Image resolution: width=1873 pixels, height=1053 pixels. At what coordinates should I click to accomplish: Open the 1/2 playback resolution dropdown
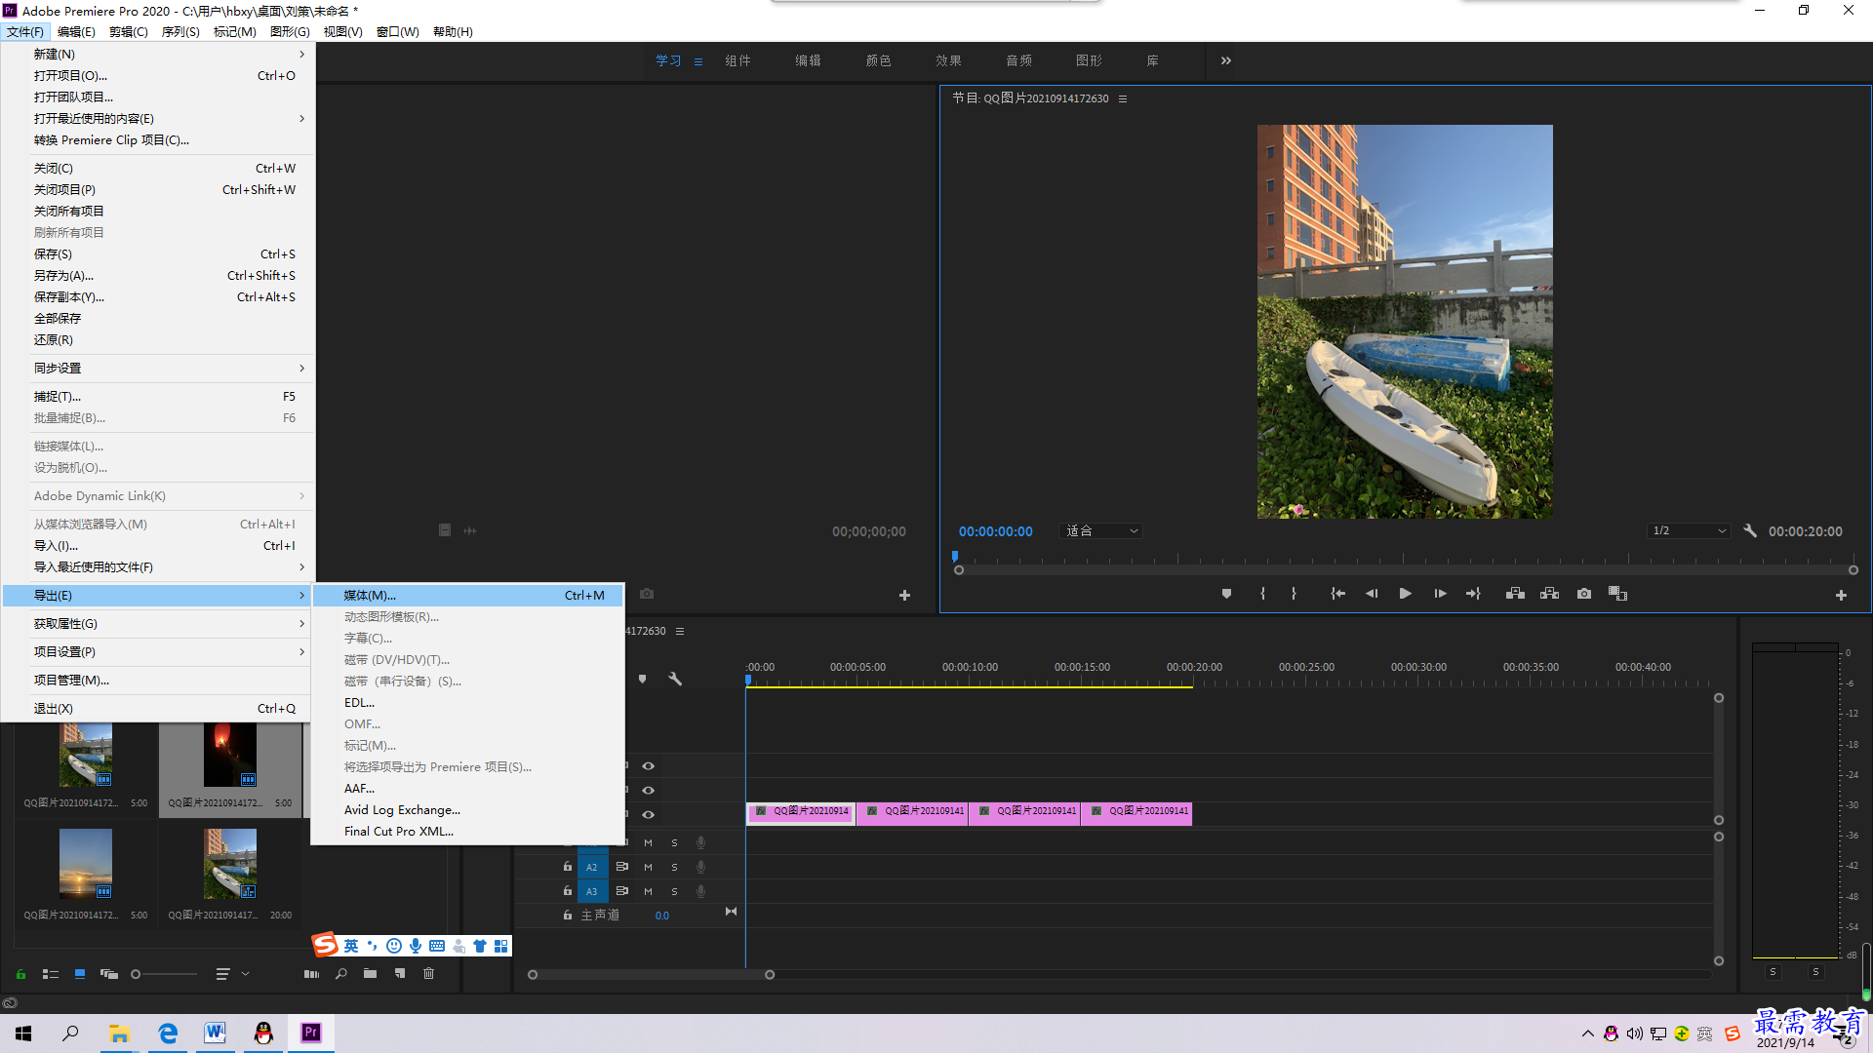click(x=1689, y=531)
